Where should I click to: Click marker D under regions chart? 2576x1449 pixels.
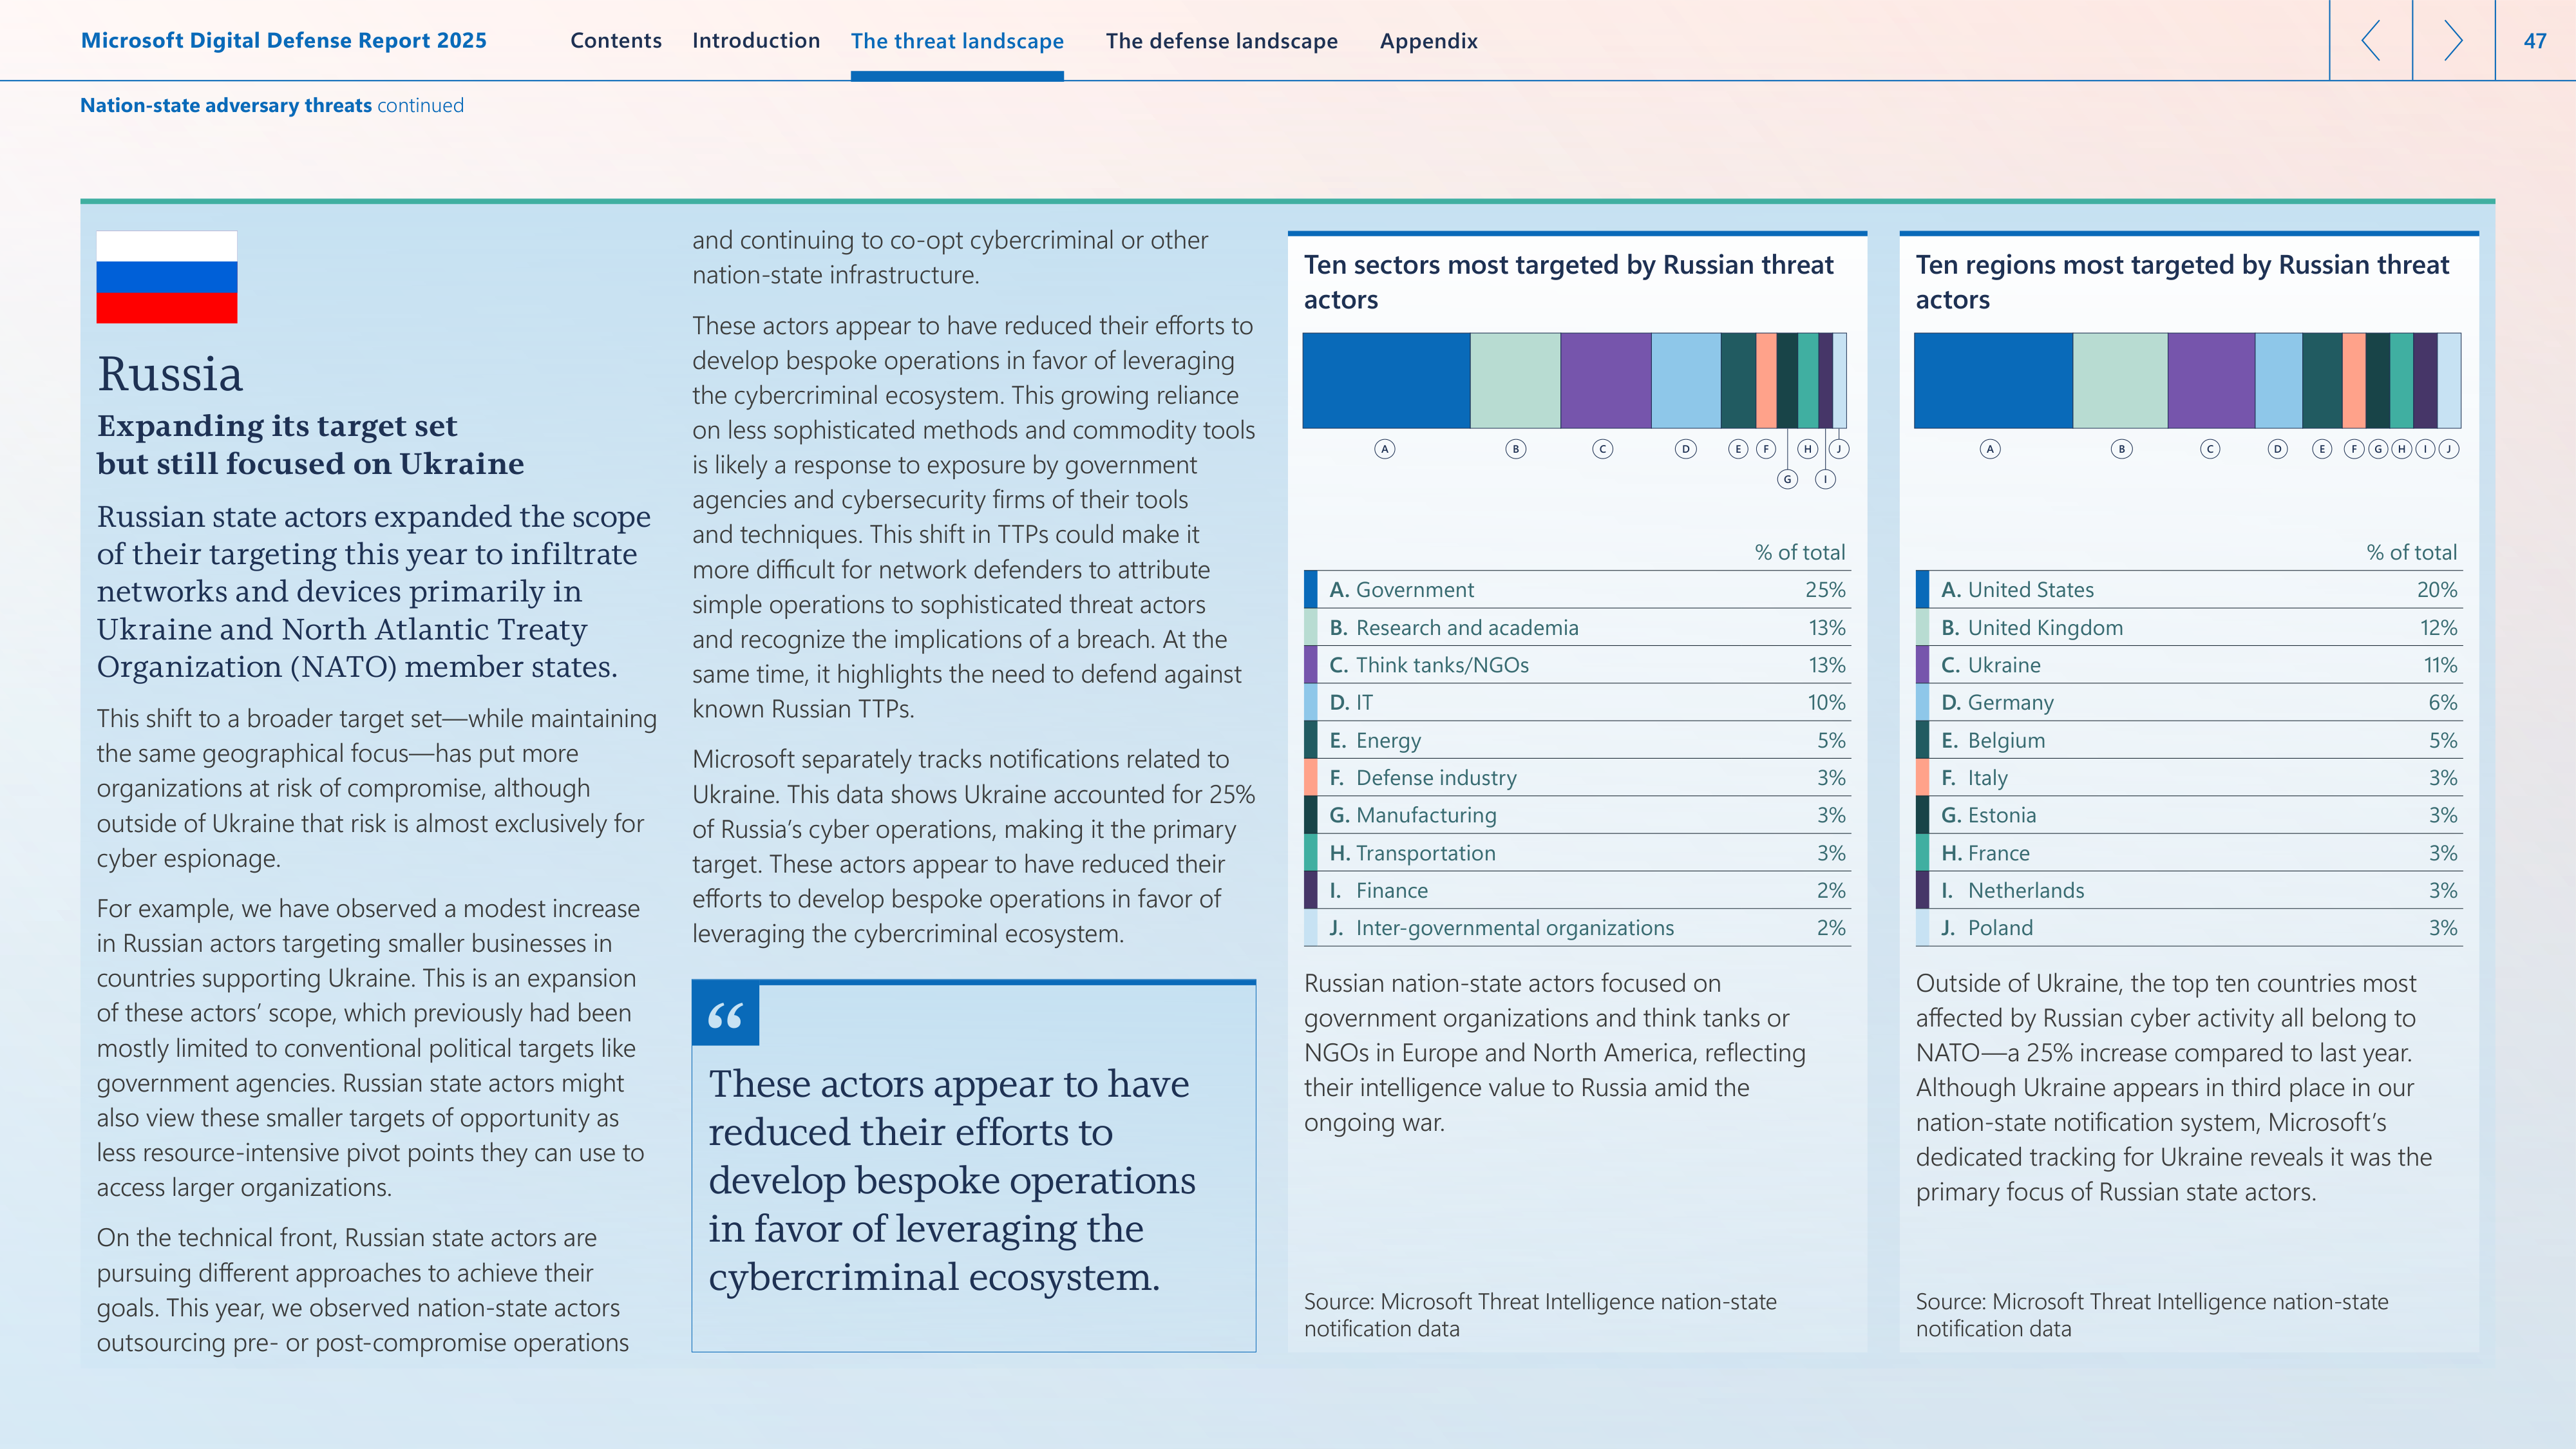click(x=2278, y=449)
